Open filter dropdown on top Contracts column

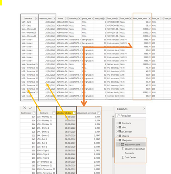(x=37, y=19)
